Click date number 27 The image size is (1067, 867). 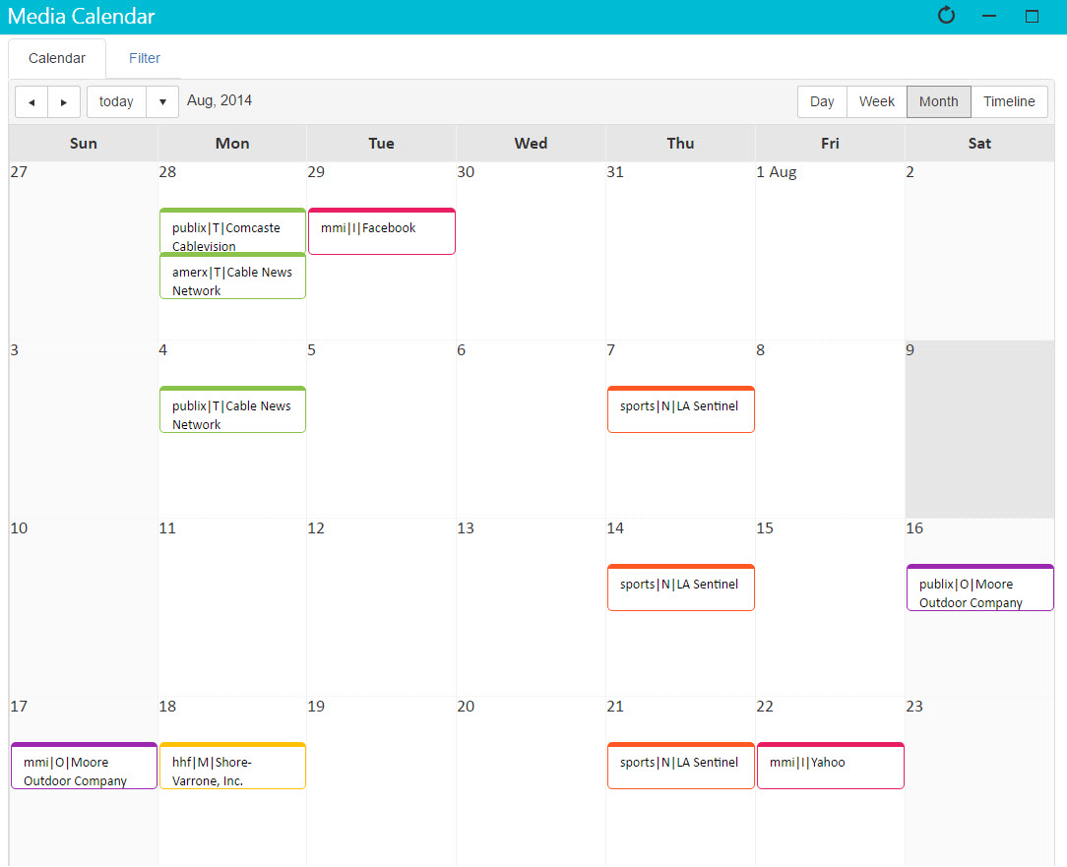(19, 172)
